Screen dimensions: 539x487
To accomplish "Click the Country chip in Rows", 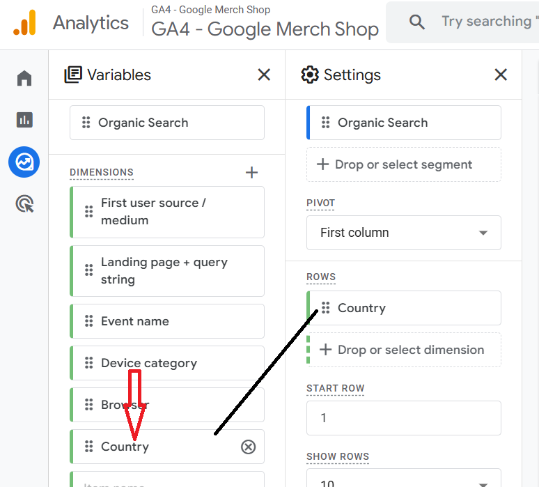I will 403,308.
